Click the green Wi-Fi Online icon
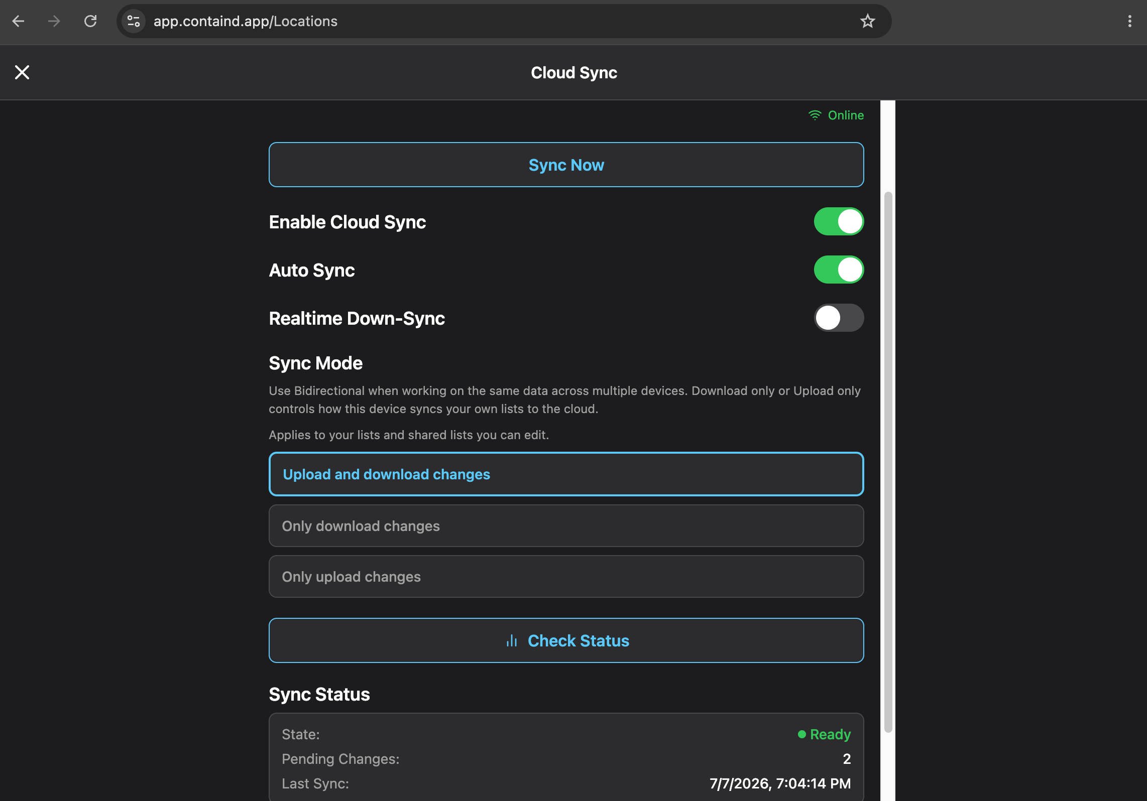1147x801 pixels. pos(815,115)
